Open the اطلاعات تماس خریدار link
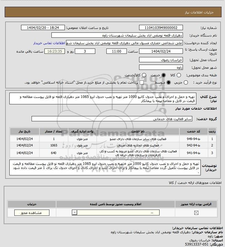Screen dimensions: 225x247 (49, 43)
